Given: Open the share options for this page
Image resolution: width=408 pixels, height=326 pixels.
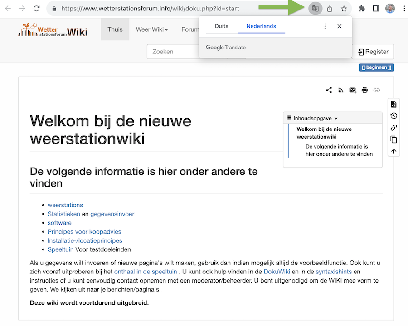Looking at the screenshot, I should [x=329, y=90].
